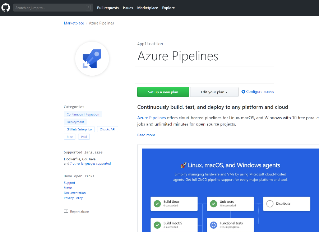
Task: Click the Read more... link
Action: click(x=147, y=135)
